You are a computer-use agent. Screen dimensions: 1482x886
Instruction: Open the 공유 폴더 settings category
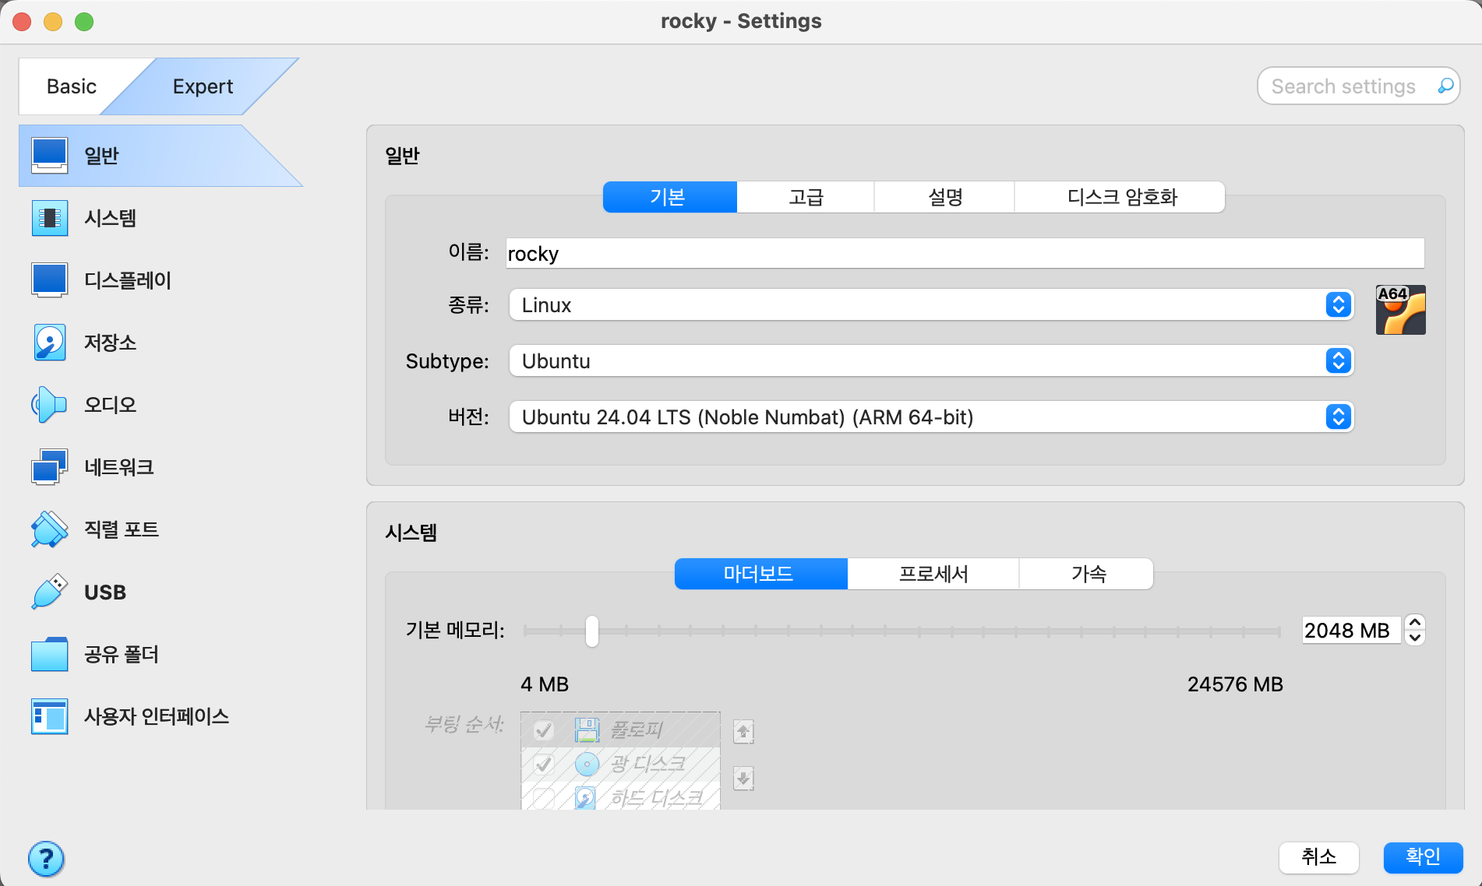pos(161,654)
